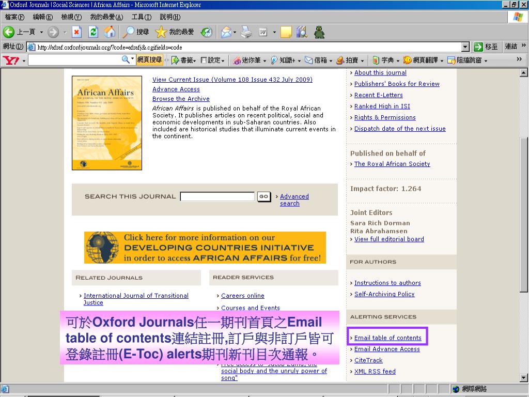
Task: Open the Forward button dropdown arrow
Action: point(65,33)
